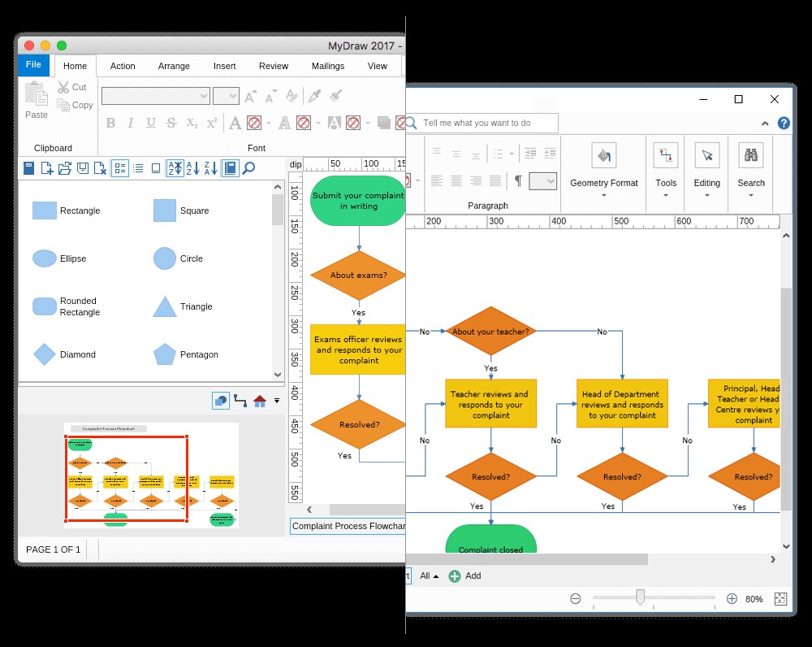
Task: Toggle the library browser book button
Action: coord(231,168)
